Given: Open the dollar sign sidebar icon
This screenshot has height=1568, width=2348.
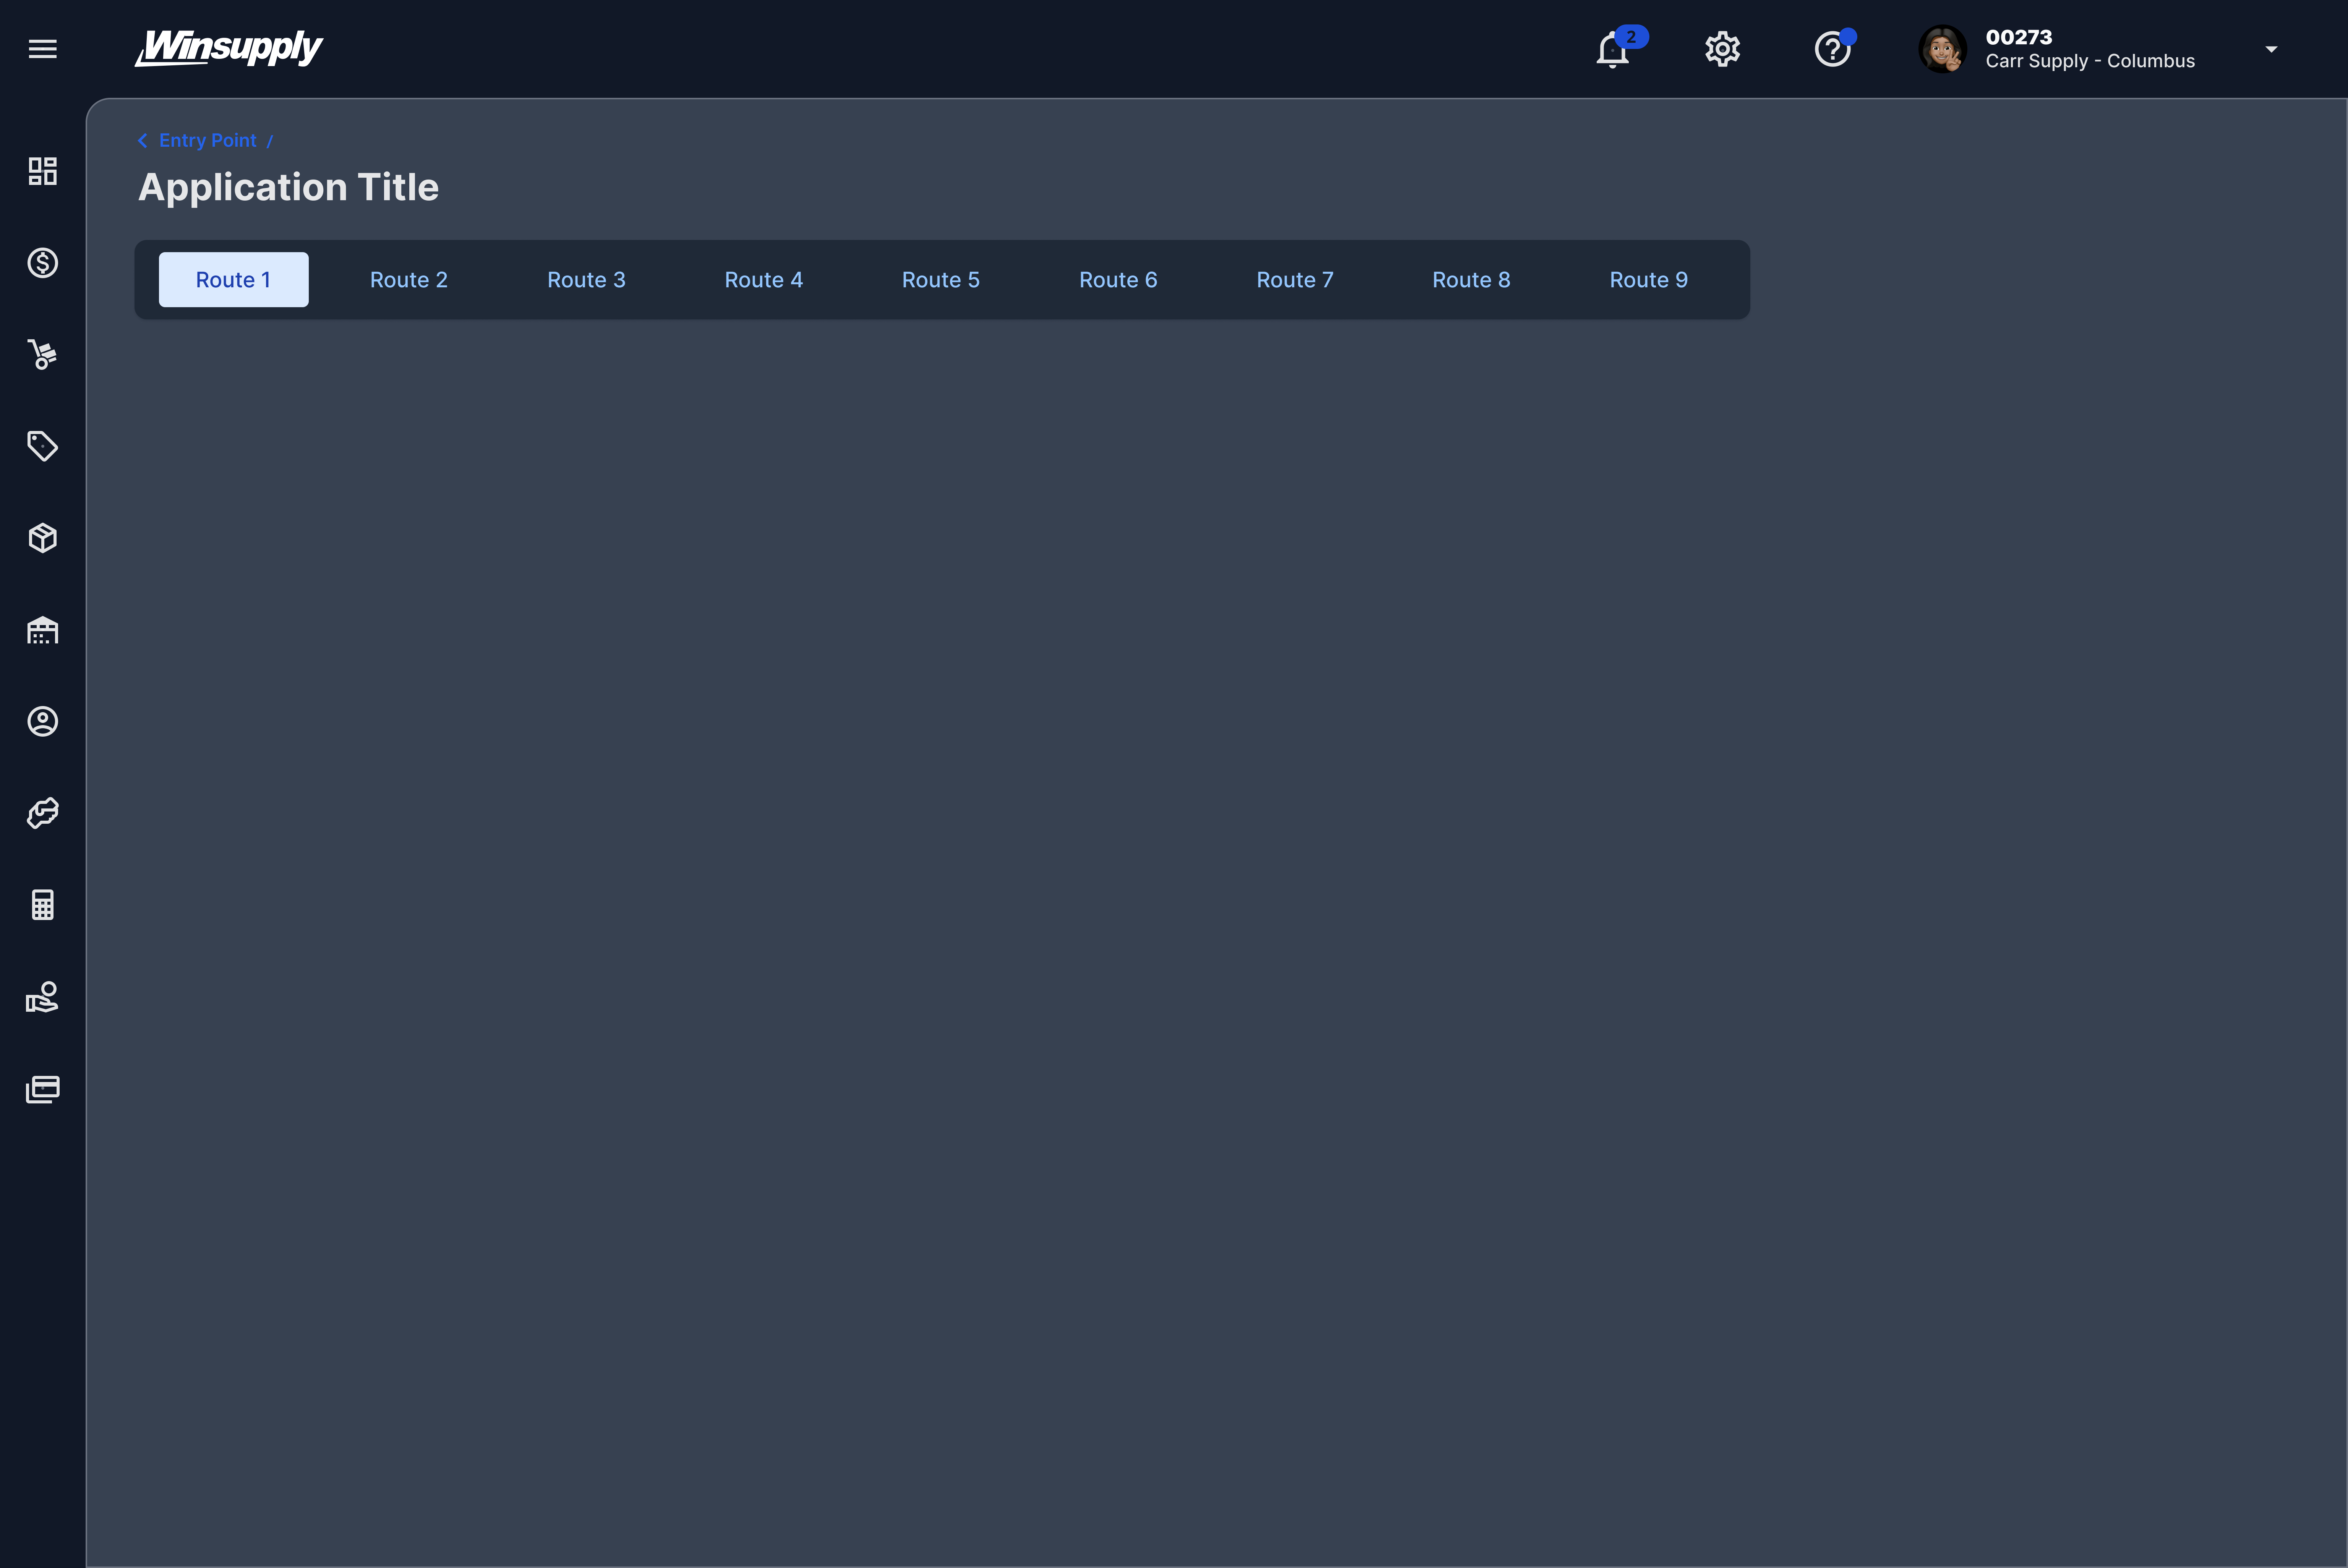Looking at the screenshot, I should coord(42,263).
